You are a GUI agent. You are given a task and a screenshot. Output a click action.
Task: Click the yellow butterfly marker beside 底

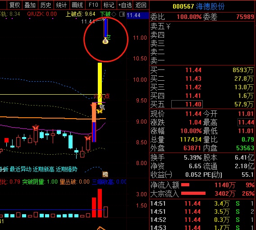99,111
